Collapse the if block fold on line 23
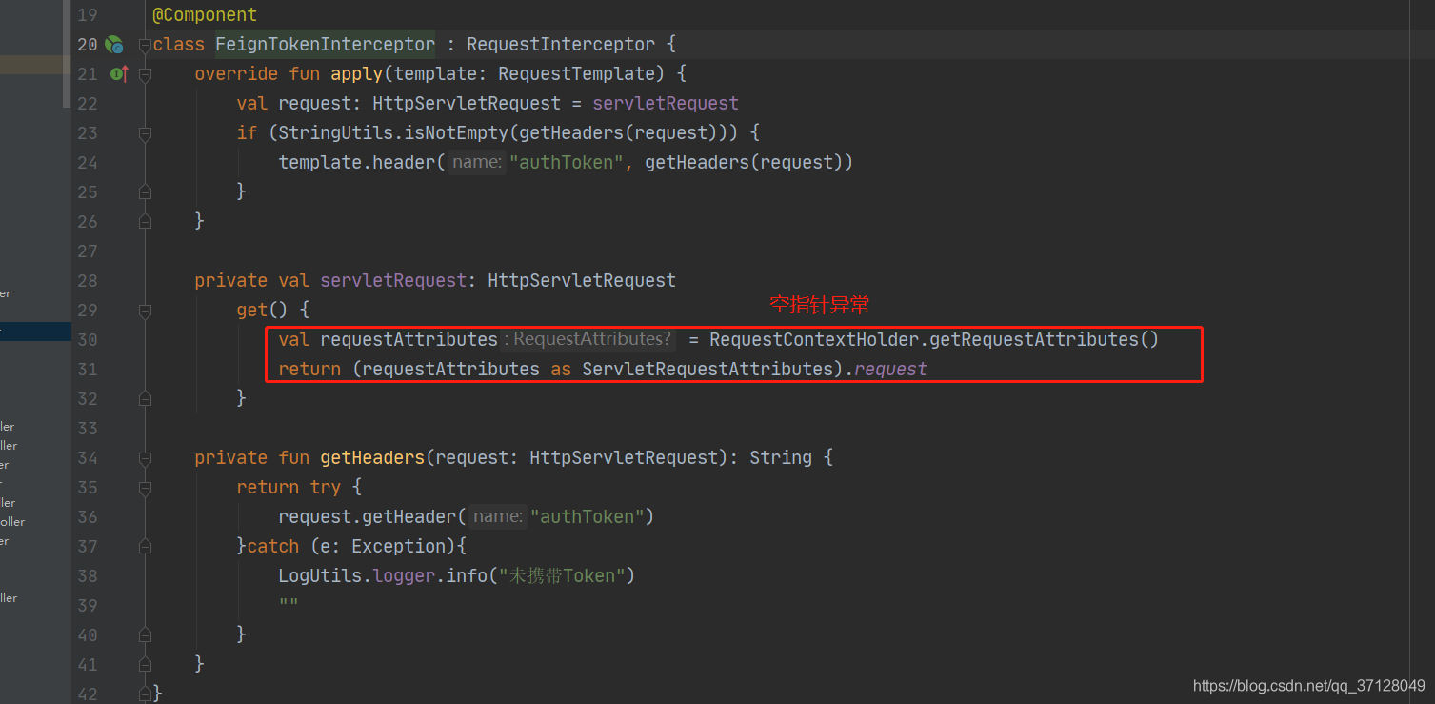Image resolution: width=1435 pixels, height=704 pixels. pyautogui.click(x=145, y=132)
